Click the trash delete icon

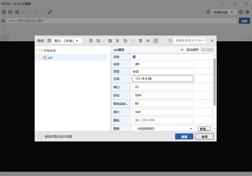pyautogui.click(x=141, y=41)
